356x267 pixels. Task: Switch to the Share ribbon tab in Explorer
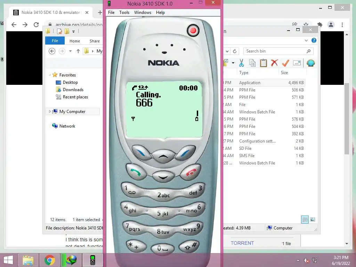click(95, 41)
